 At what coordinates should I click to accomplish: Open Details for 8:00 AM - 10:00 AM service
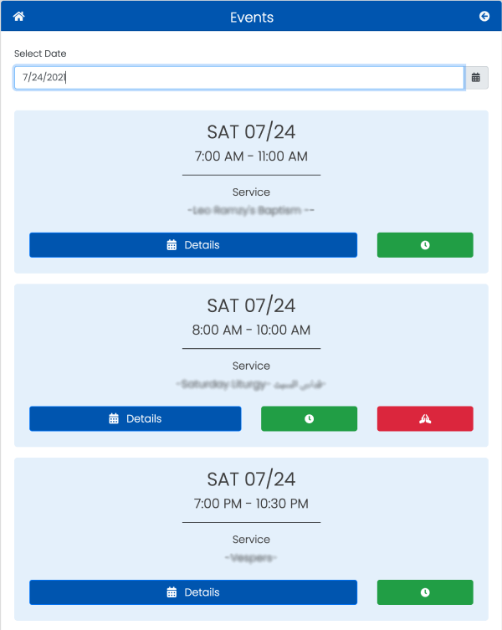(x=136, y=418)
